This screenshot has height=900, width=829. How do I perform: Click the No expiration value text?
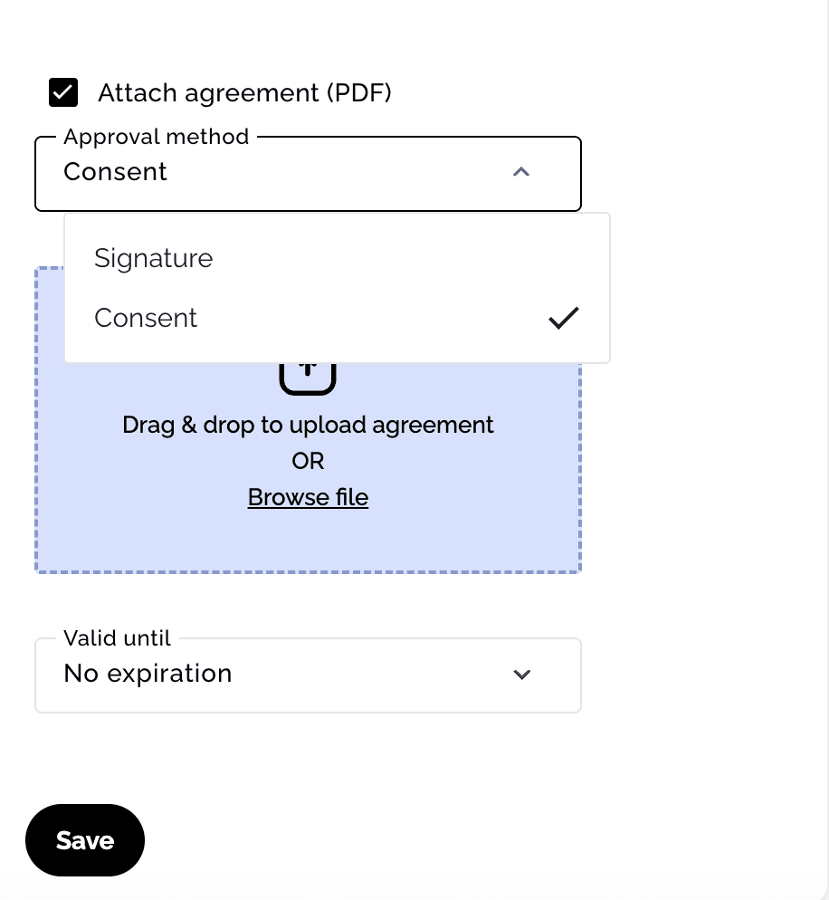(148, 674)
